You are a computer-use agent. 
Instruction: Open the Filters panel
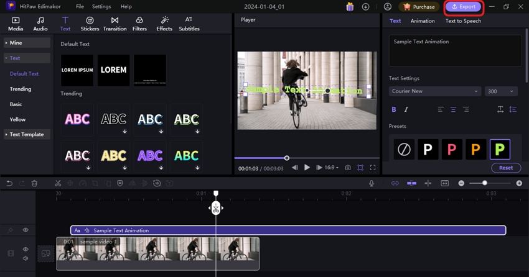coord(139,24)
